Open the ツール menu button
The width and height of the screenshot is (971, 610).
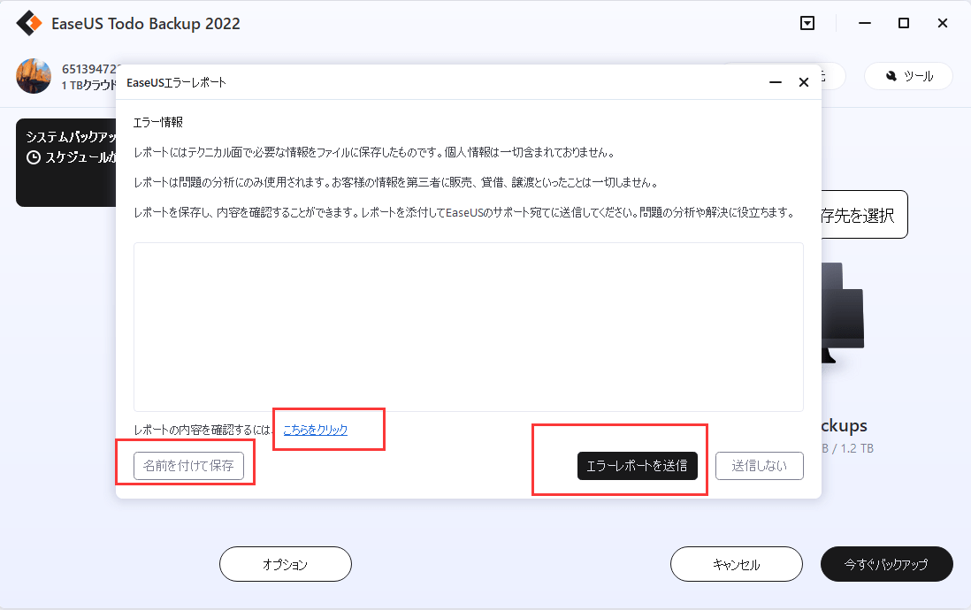(908, 76)
